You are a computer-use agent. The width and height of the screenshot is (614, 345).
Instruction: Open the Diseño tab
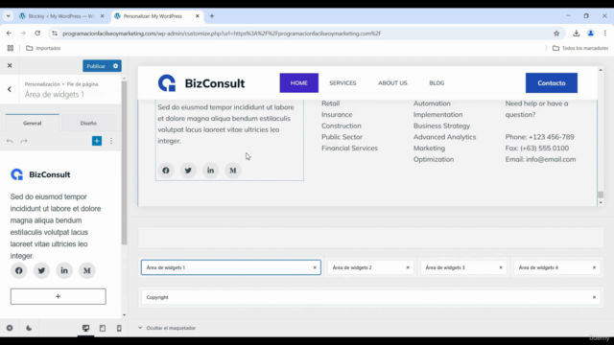pyautogui.click(x=88, y=123)
